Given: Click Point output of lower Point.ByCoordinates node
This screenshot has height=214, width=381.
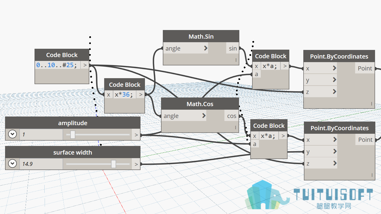Looking at the screenshot, I should point(365,140).
